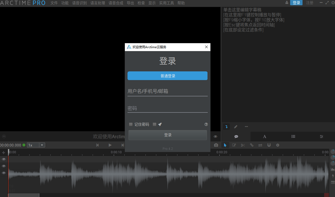Select the arrow selection tool
Image resolution: width=335 pixels, height=197 pixels.
pos(225,145)
